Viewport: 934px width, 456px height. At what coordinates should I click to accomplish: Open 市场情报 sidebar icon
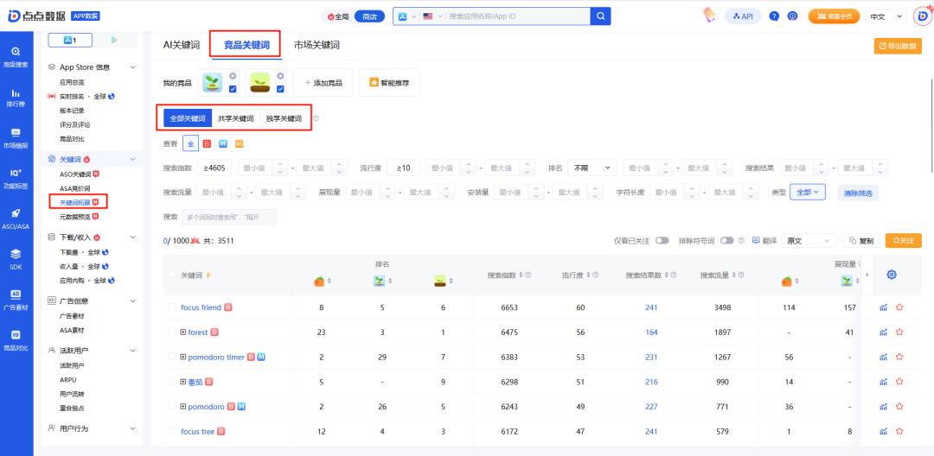click(16, 138)
